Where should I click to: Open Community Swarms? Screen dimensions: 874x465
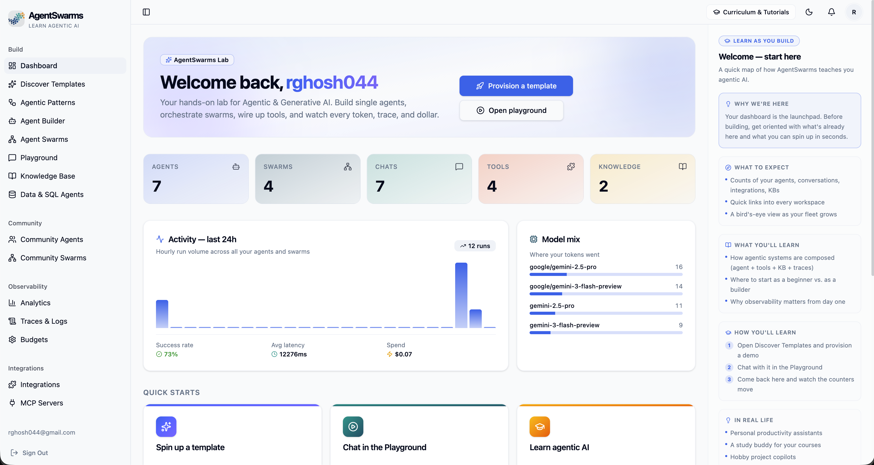point(53,258)
